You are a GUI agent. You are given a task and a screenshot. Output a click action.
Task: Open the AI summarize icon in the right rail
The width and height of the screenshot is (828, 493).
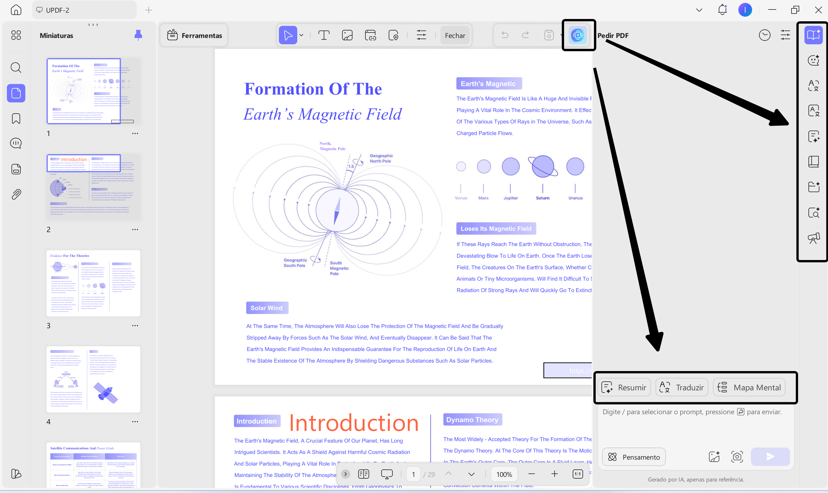pyautogui.click(x=813, y=137)
